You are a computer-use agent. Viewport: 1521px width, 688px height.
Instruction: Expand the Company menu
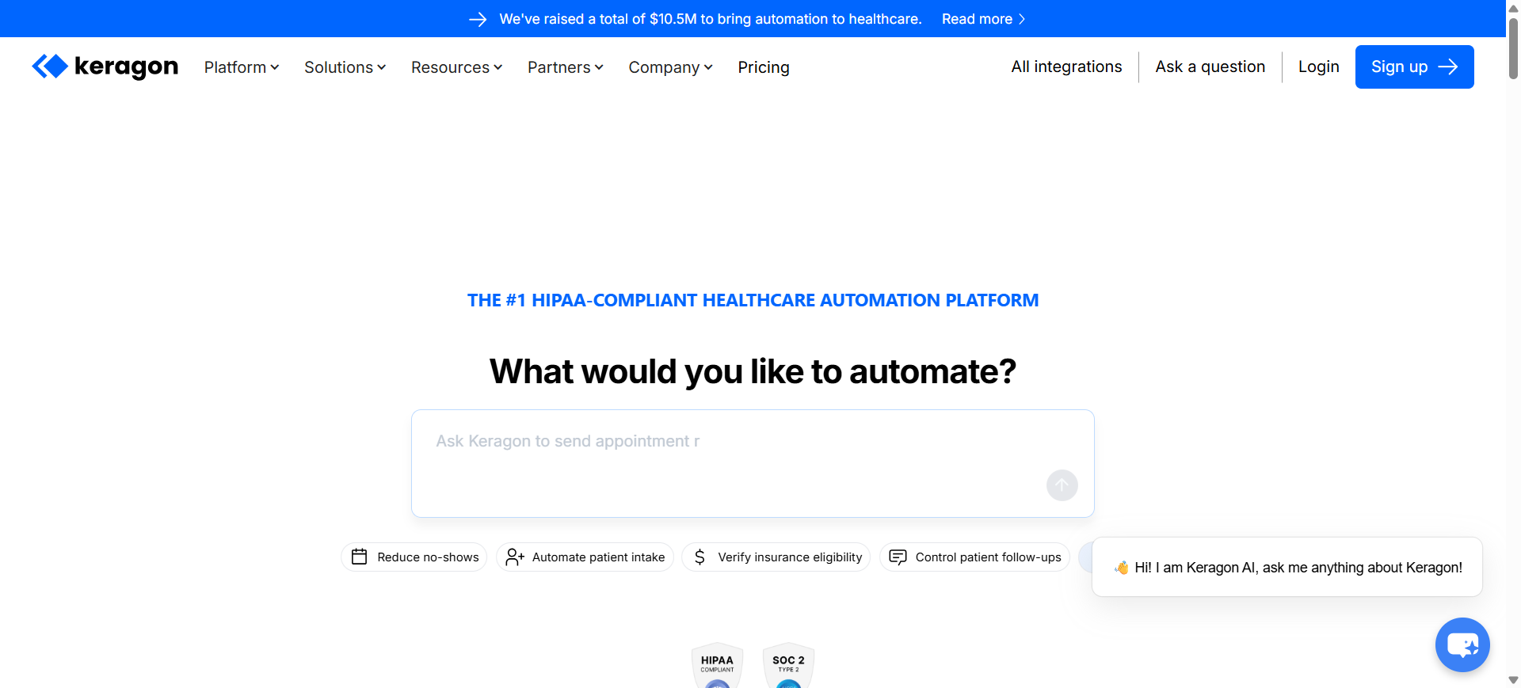coord(670,67)
